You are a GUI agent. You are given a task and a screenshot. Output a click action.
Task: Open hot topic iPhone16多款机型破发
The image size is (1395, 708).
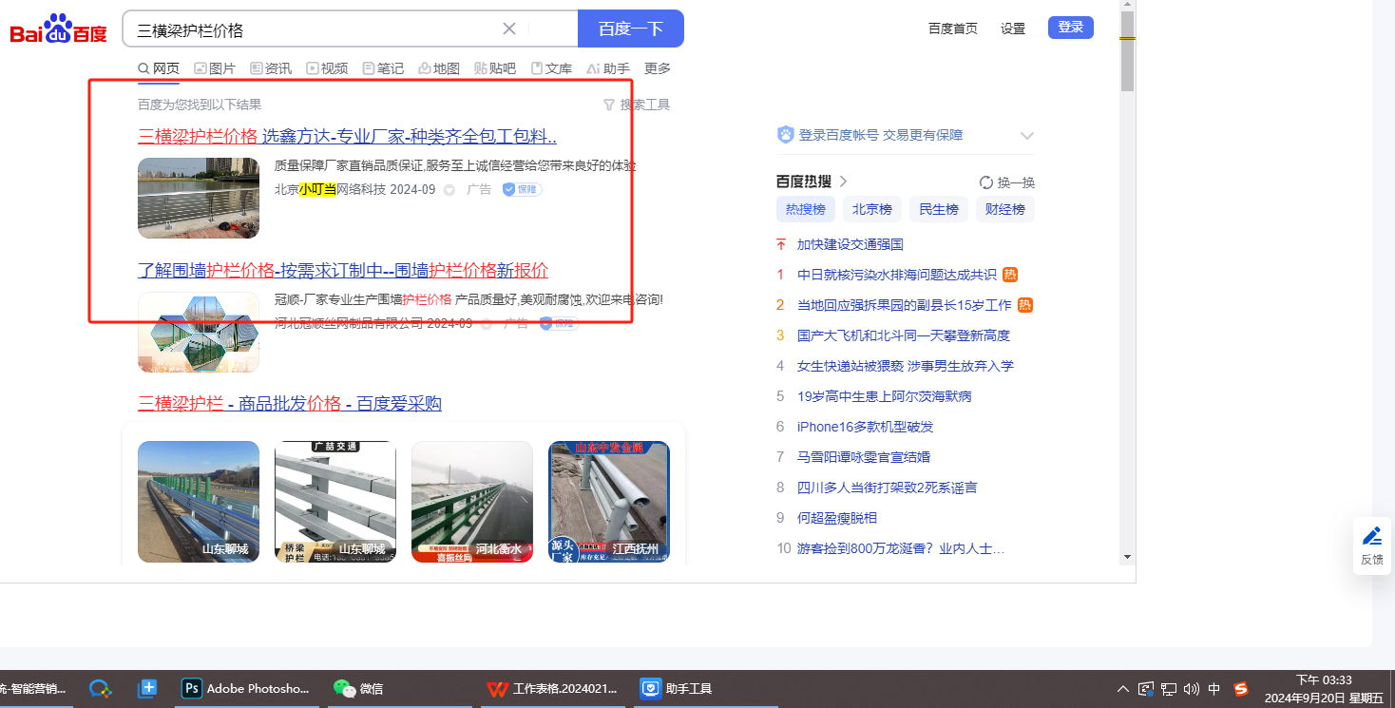click(x=866, y=427)
